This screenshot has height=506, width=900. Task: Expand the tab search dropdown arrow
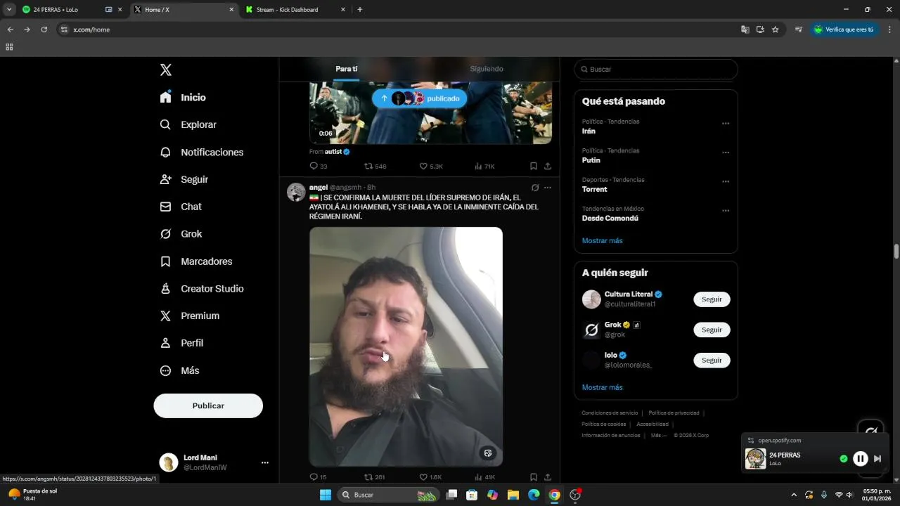click(9, 10)
